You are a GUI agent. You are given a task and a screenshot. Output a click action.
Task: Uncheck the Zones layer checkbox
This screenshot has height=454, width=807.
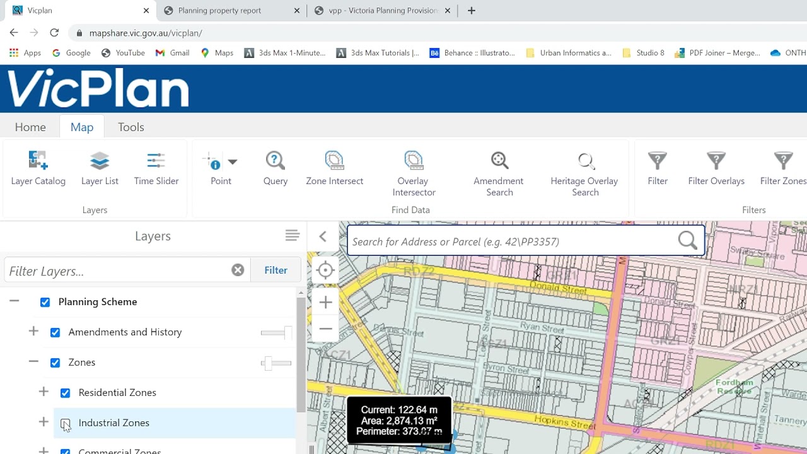coord(55,363)
